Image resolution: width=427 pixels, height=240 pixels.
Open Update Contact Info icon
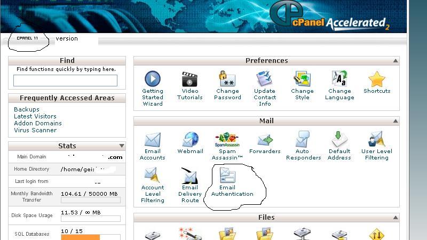click(264, 78)
